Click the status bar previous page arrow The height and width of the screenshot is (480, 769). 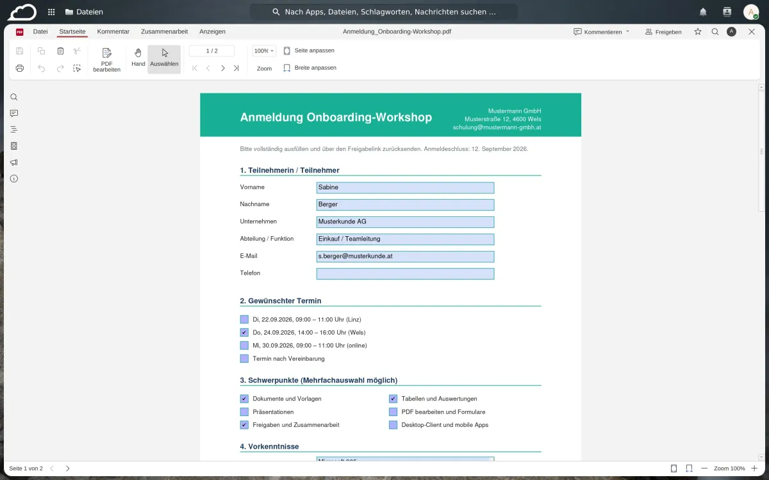(x=52, y=468)
